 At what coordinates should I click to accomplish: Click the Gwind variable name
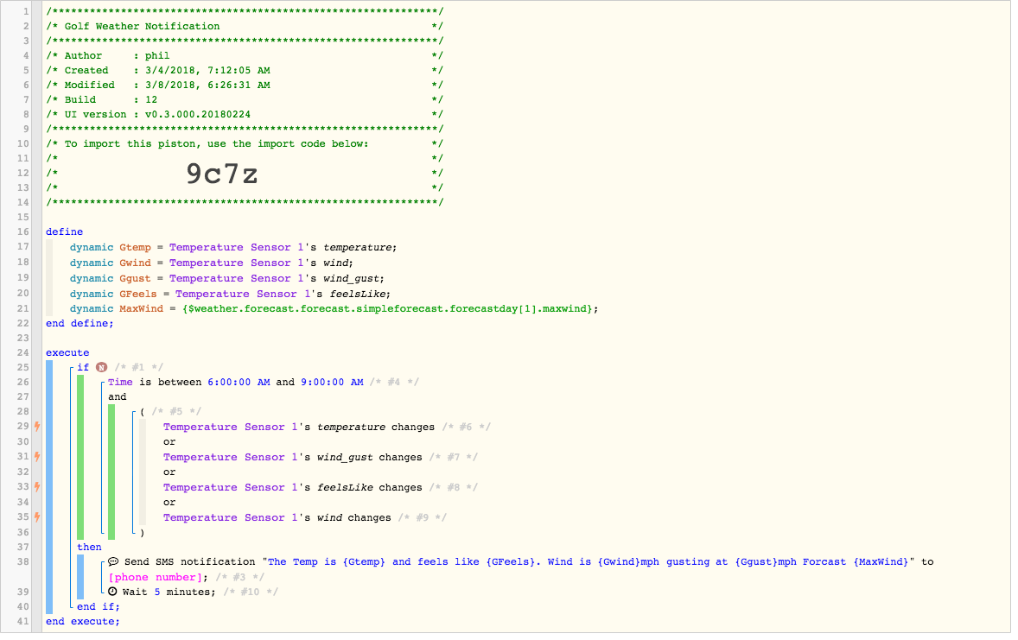135,263
